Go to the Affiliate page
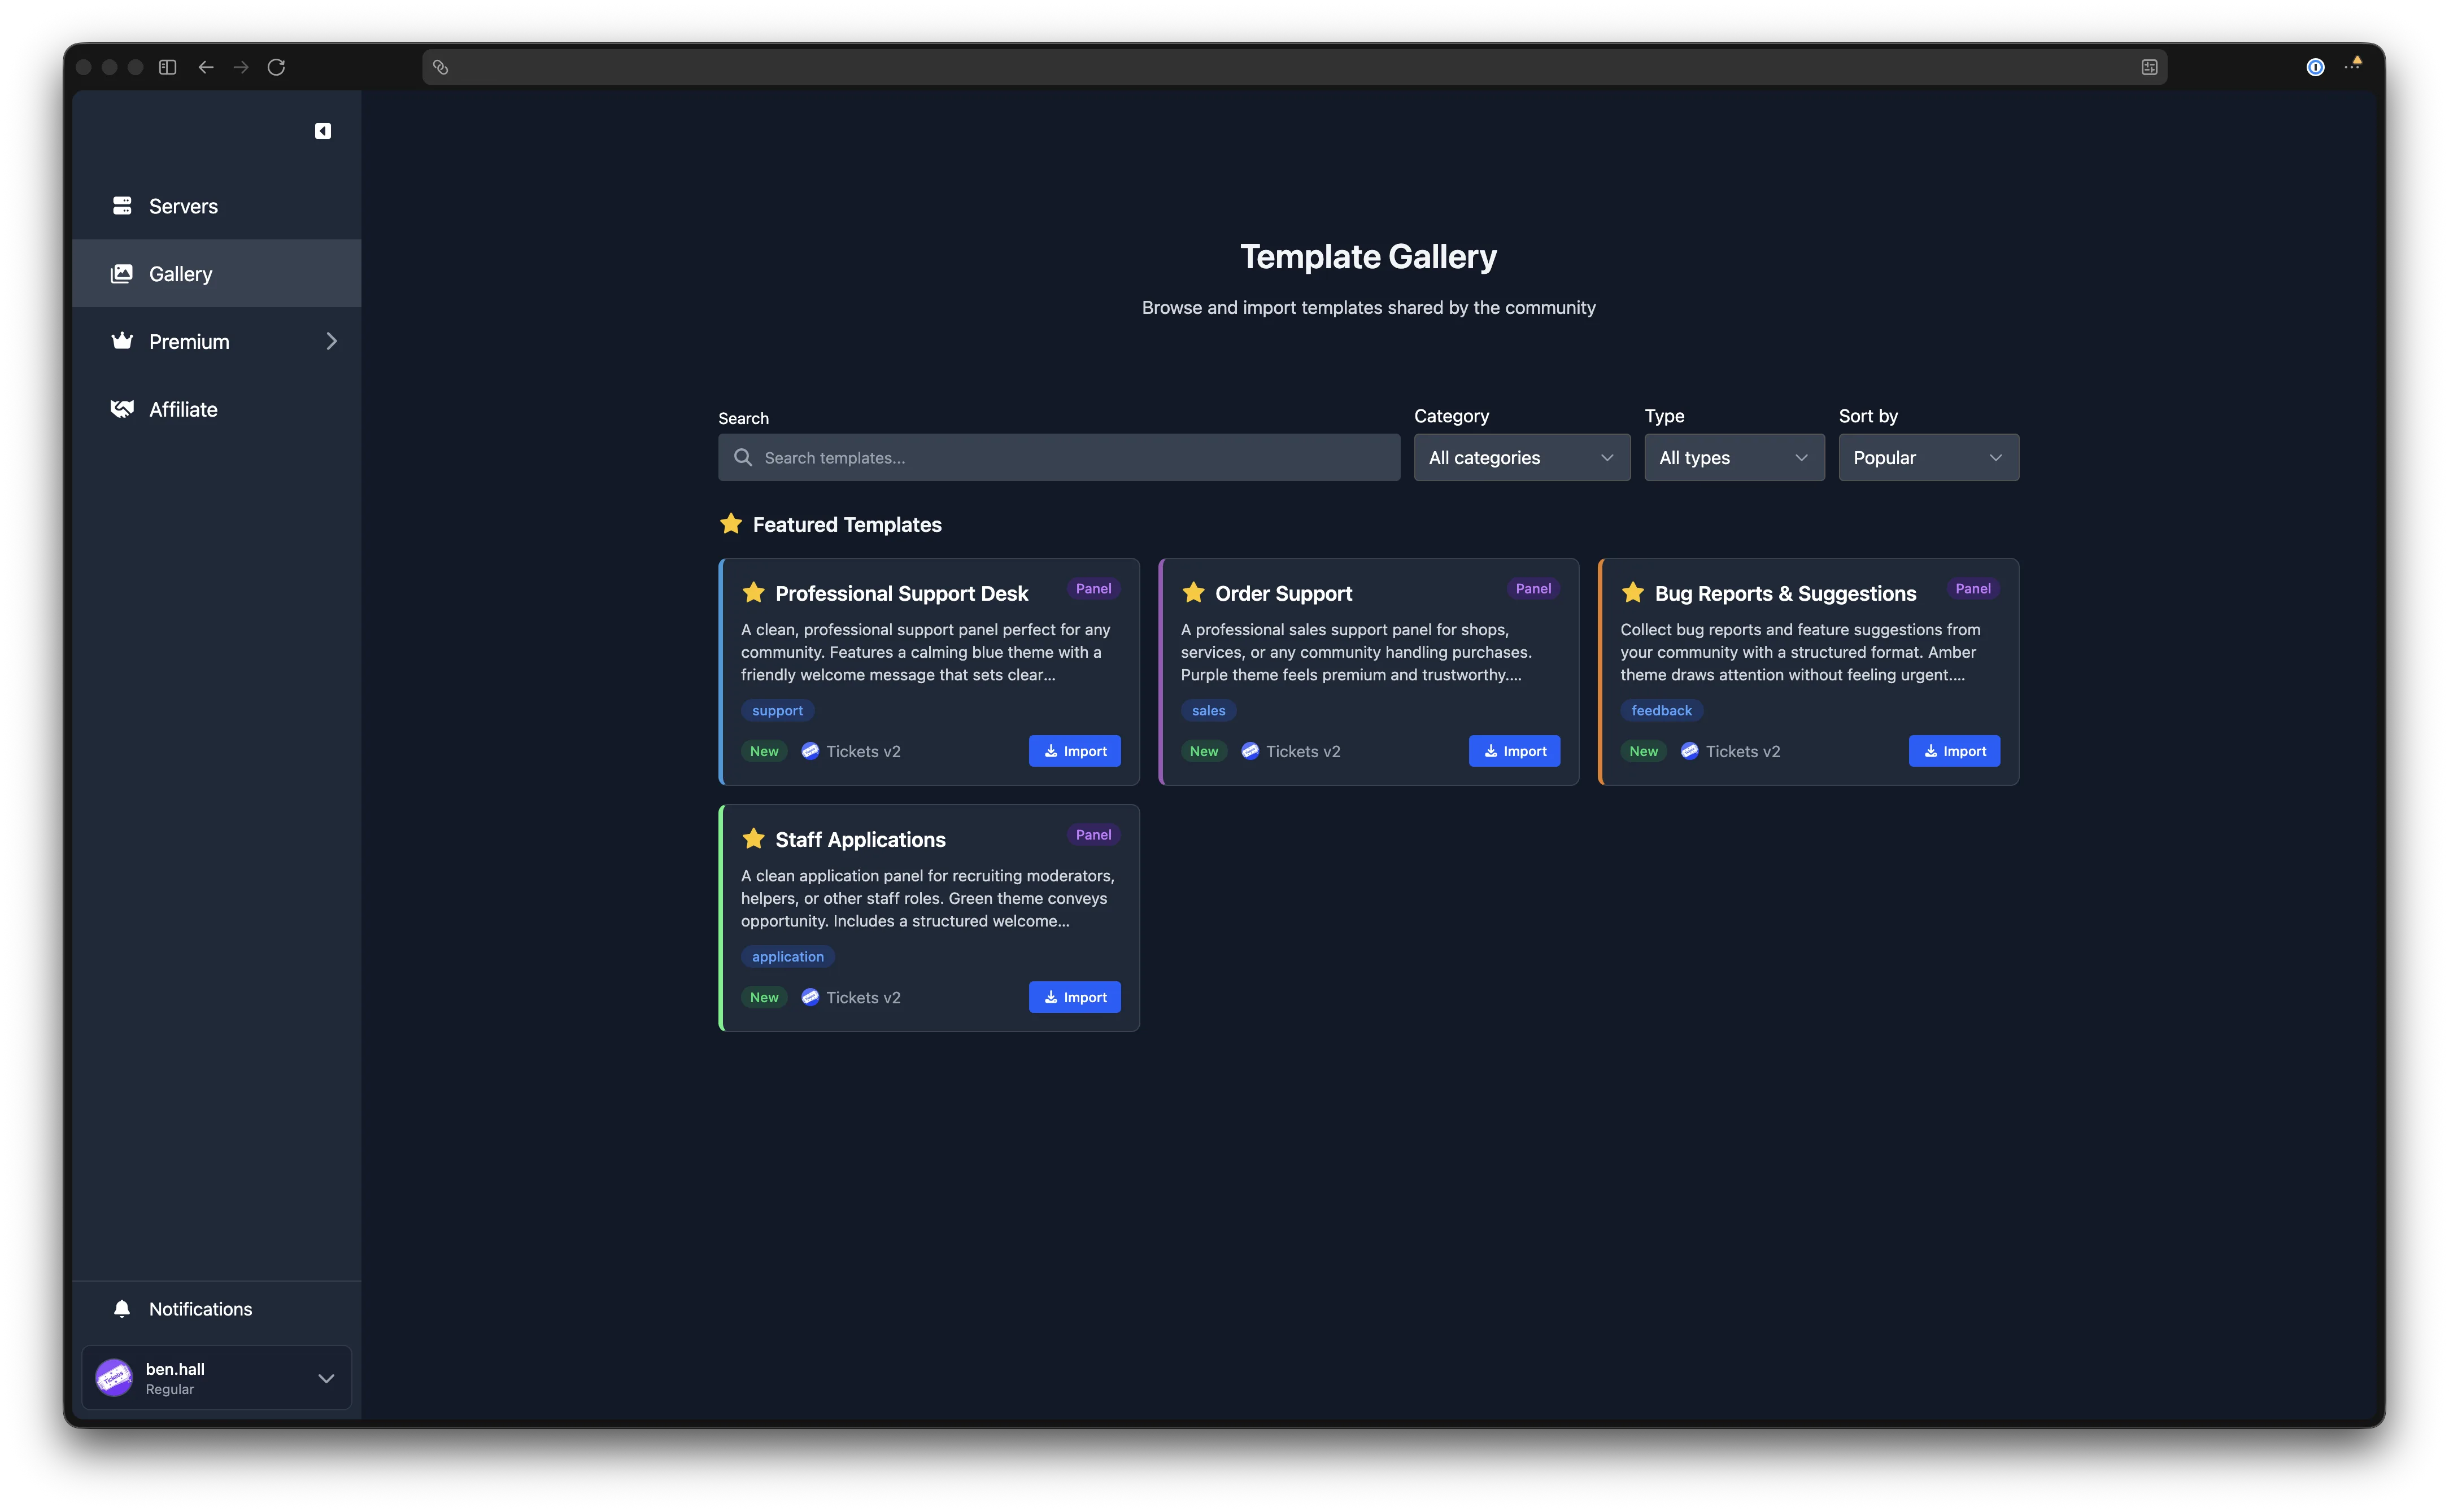This screenshot has height=1512, width=2449. (x=217, y=409)
